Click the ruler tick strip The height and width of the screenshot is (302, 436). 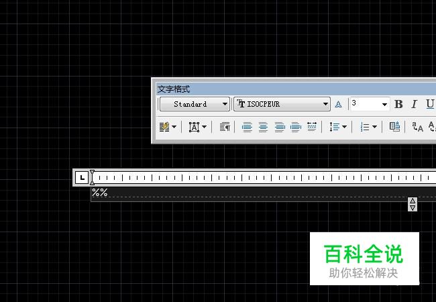click(266, 177)
